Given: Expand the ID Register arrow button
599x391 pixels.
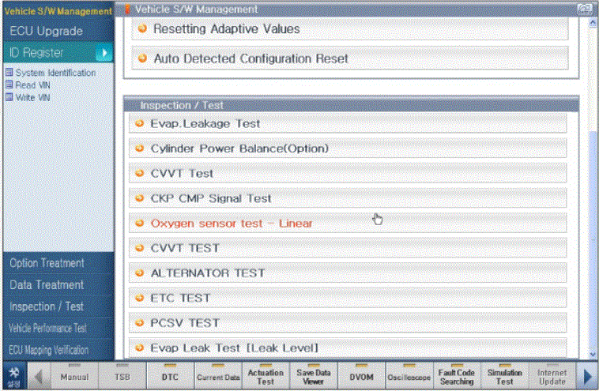Looking at the screenshot, I should point(104,53).
